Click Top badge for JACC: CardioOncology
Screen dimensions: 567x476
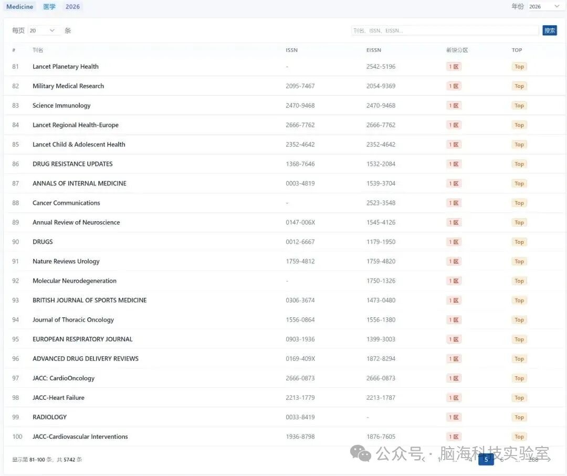519,378
